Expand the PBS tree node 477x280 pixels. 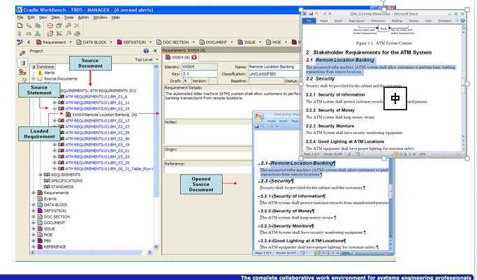(x=34, y=240)
